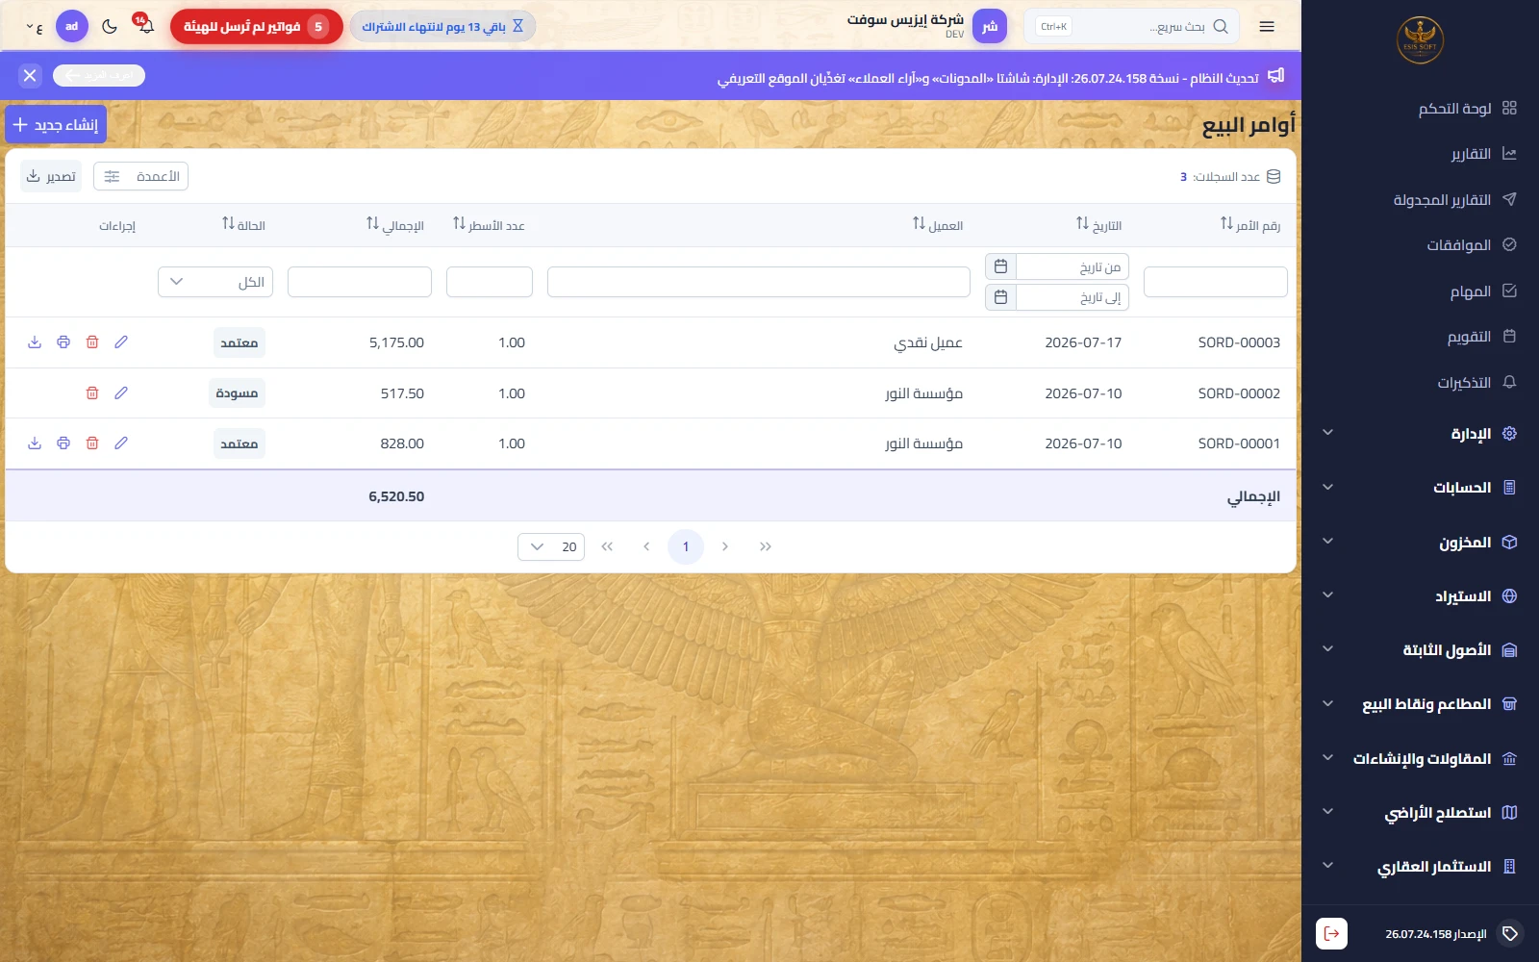This screenshot has width=1539, height=962.
Task: Open the status filter dropdown
Action: (215, 282)
